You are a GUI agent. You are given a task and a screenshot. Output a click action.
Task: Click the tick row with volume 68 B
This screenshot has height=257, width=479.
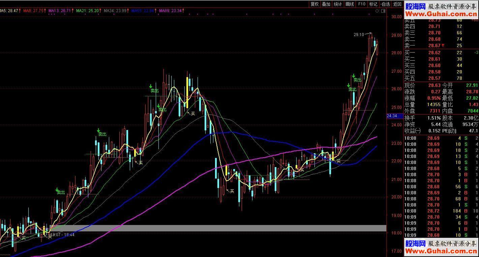click(x=441, y=199)
